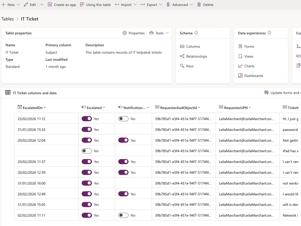Viewport: 301px width, 226px height.
Task: Toggle Escalated switch for 23/02/2026 11:12 row
Action: pos(87,119)
